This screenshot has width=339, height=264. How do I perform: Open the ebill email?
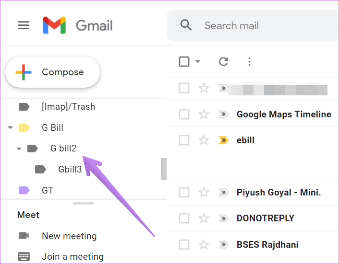pyautogui.click(x=245, y=140)
